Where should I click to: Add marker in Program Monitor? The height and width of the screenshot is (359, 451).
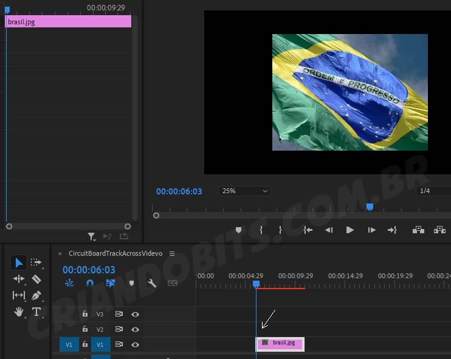pyautogui.click(x=238, y=230)
